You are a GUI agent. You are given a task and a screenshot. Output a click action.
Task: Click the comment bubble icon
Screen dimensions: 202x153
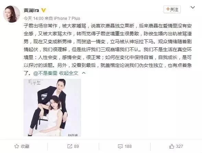pos(120,146)
